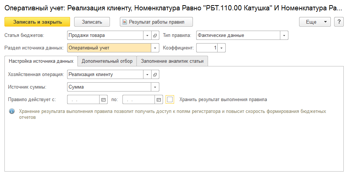
Task: Open the Еще menu
Action: point(315,22)
